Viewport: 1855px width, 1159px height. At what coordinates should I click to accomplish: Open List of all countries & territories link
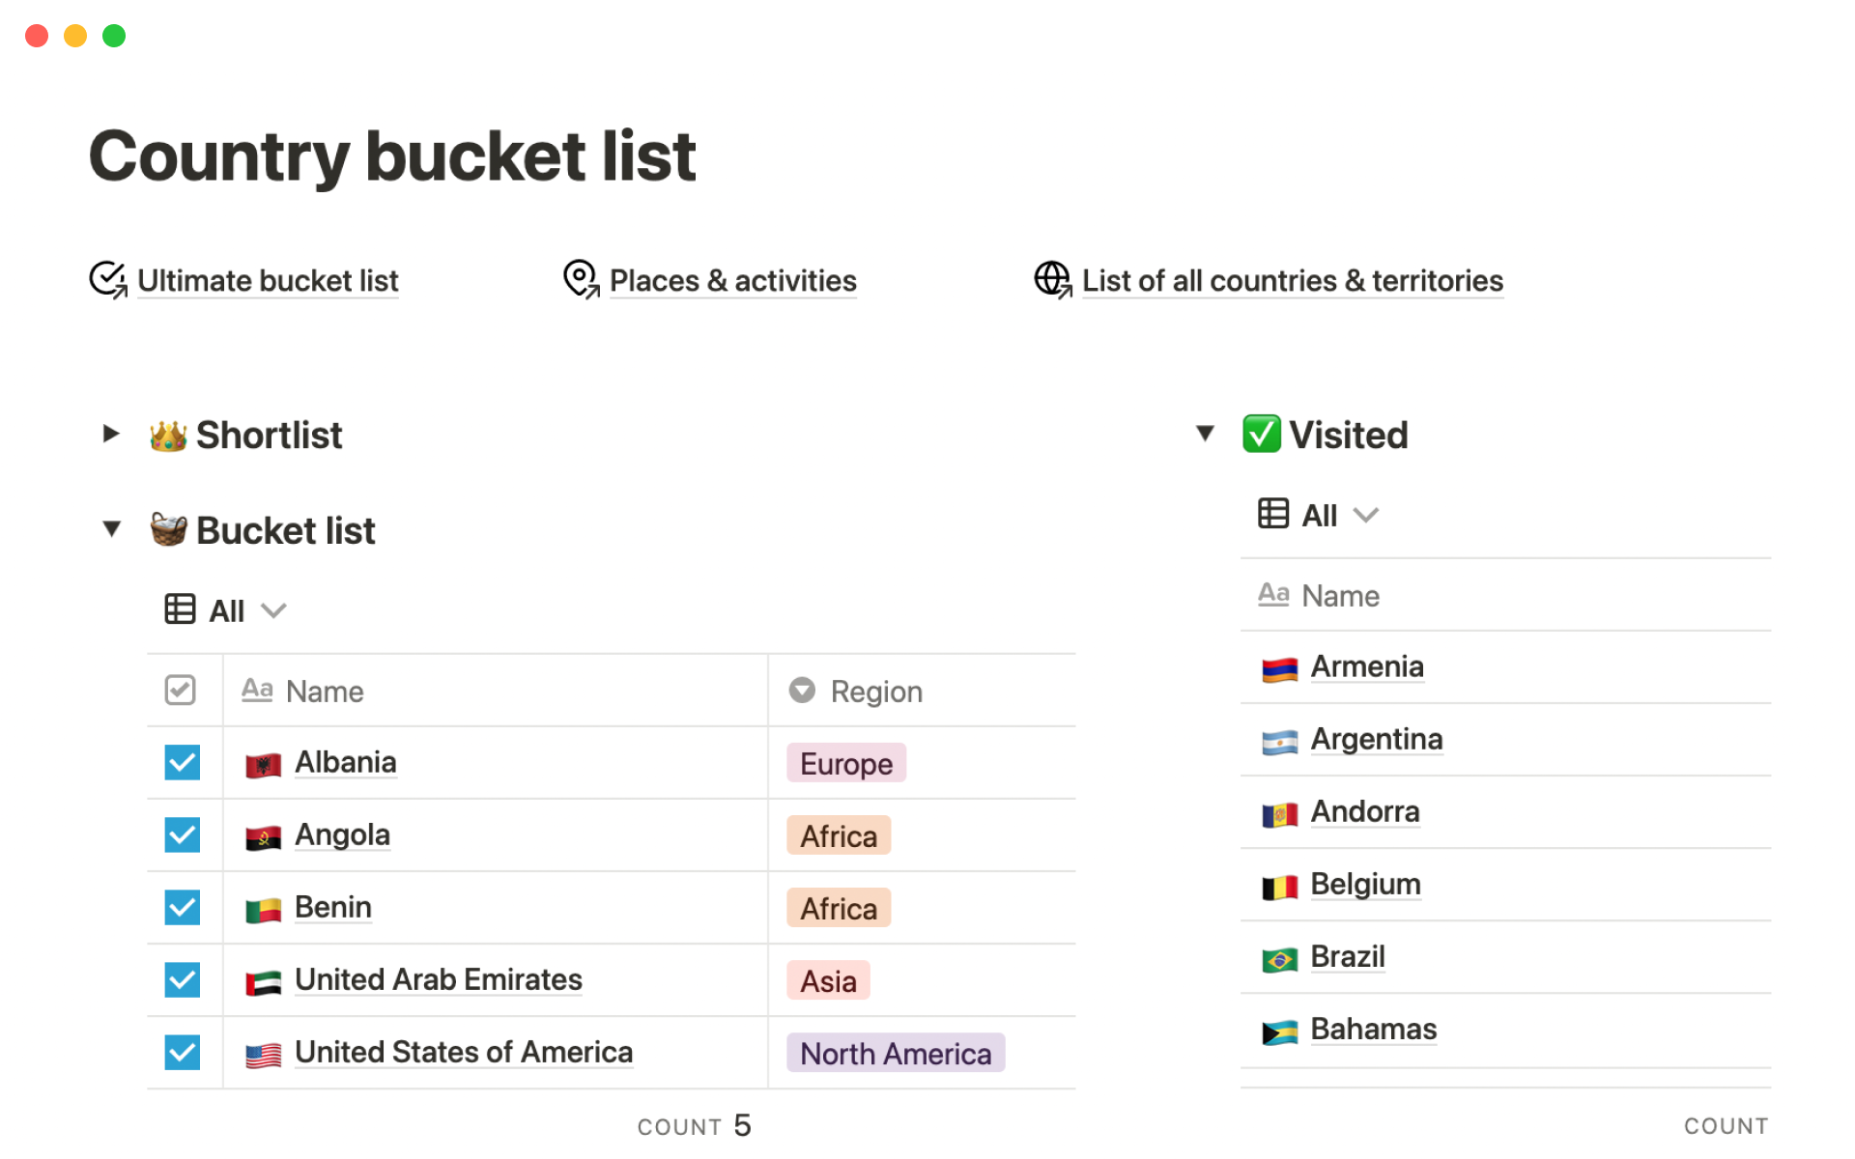pos(1292,281)
